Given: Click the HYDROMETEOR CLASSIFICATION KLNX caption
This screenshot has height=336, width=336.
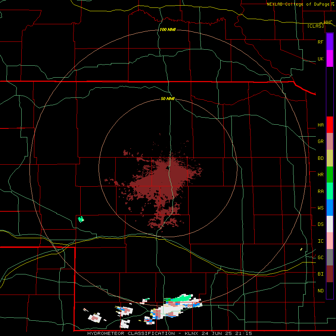Looking at the screenshot, I should click(169, 333).
